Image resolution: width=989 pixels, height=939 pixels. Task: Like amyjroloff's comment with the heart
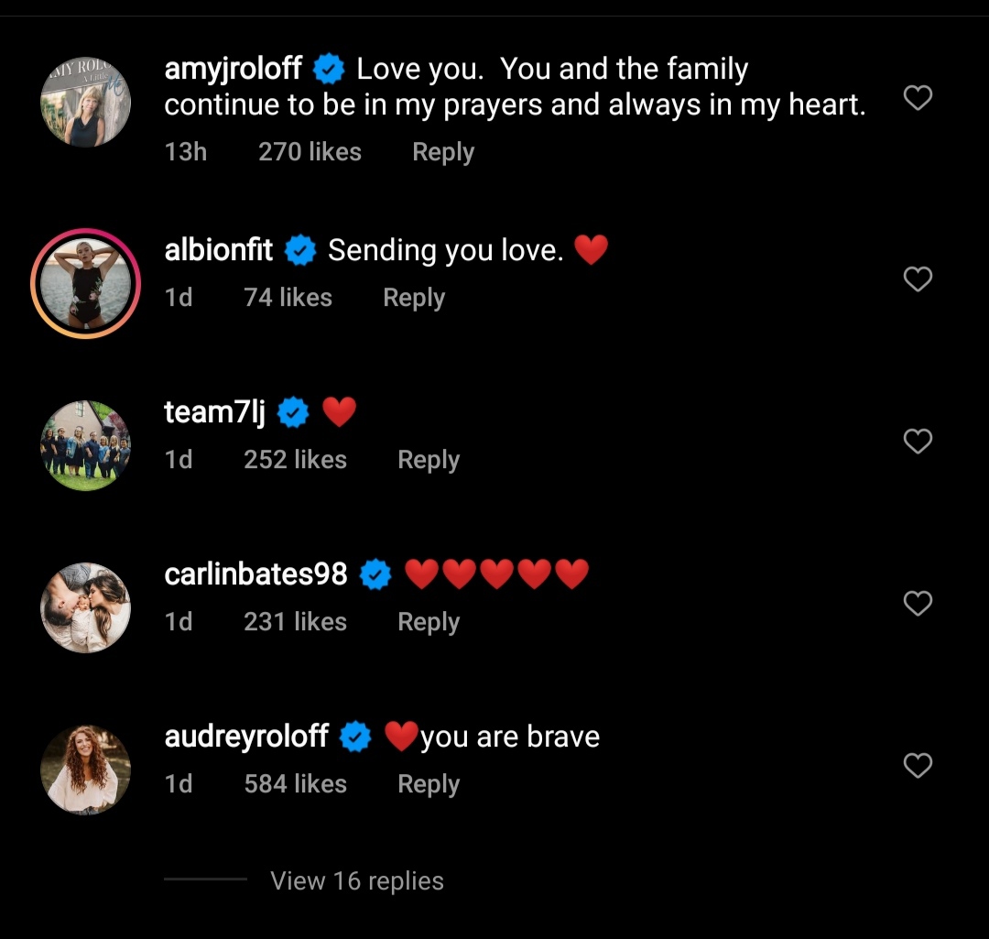[918, 98]
